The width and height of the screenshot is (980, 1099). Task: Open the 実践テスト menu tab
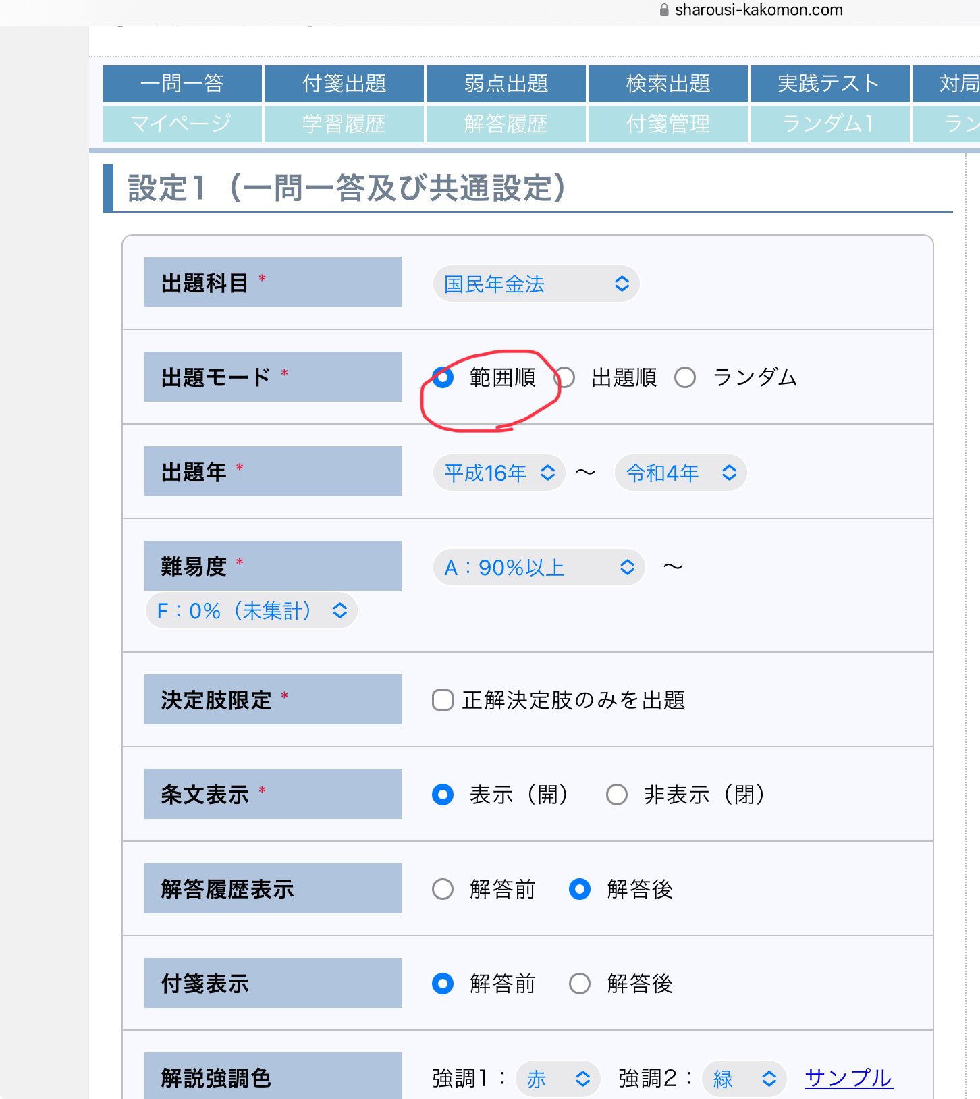(830, 84)
